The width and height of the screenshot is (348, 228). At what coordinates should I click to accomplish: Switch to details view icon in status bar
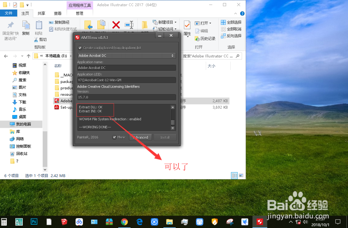[x=234, y=176]
